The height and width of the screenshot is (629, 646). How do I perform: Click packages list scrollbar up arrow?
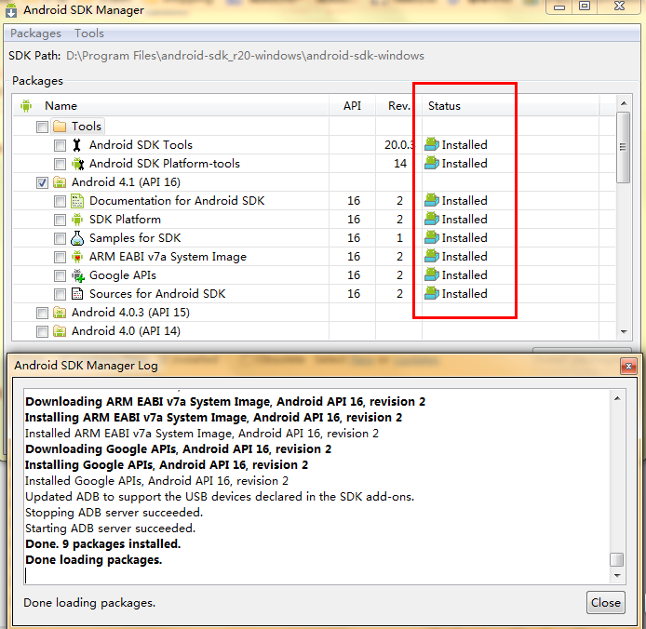tap(624, 103)
